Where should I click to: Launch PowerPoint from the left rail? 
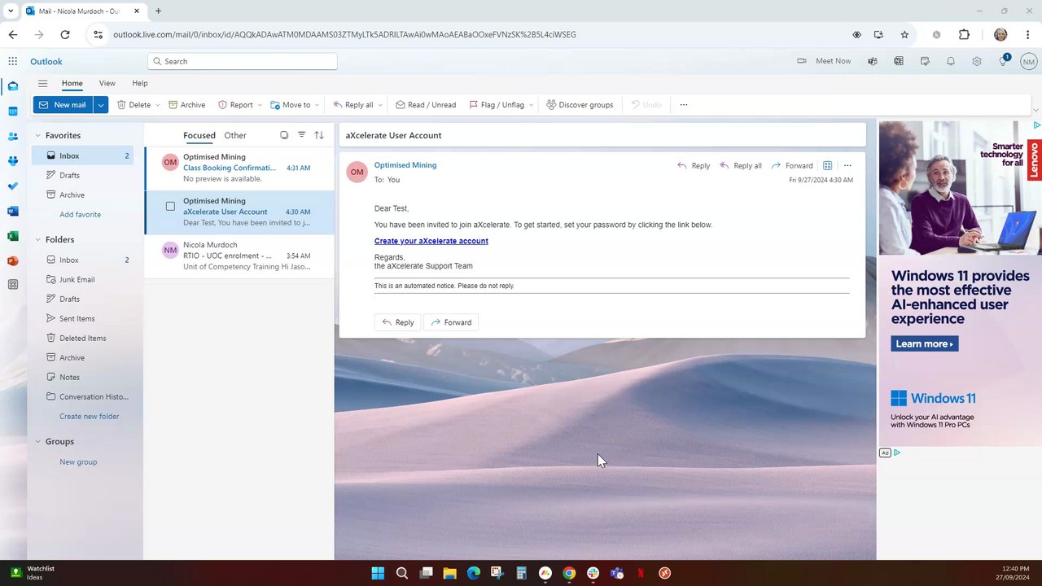(13, 261)
